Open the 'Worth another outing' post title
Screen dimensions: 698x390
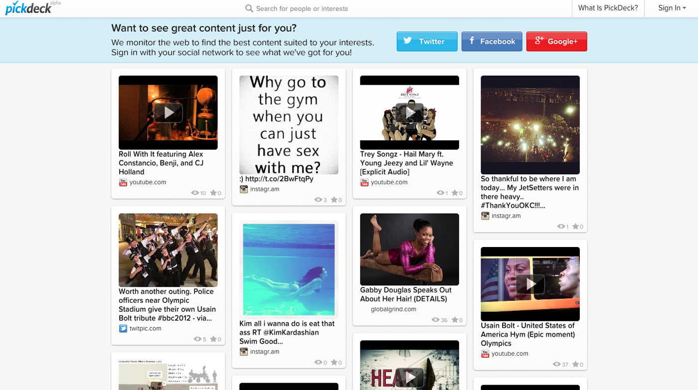167,305
